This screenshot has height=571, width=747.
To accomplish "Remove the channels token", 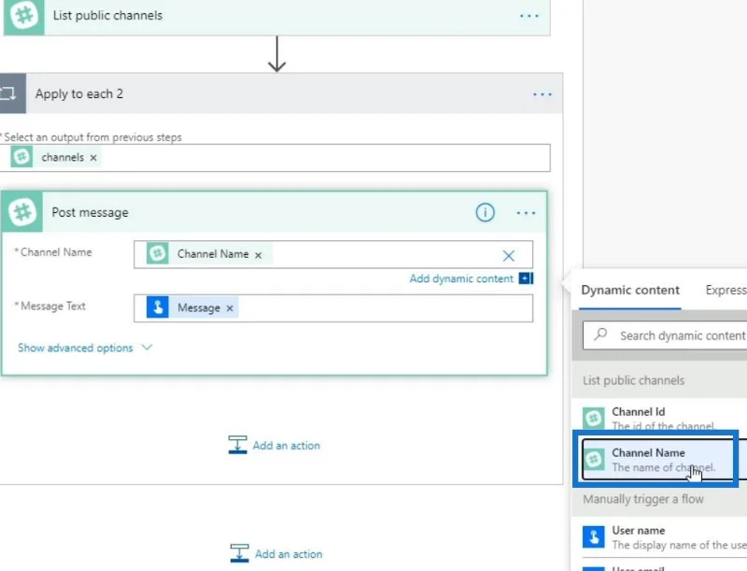I will coord(93,158).
